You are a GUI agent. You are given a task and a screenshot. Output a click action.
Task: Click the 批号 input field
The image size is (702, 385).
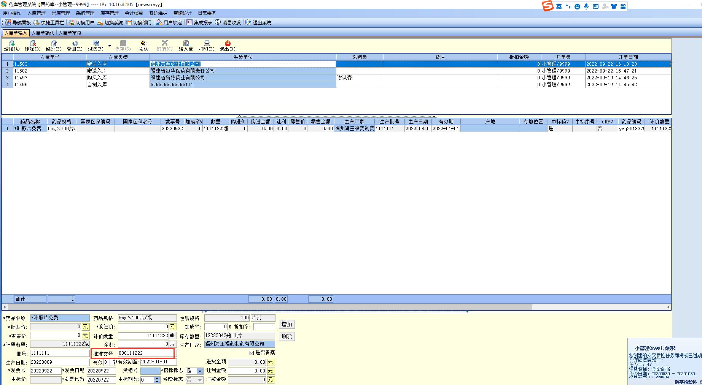[x=60, y=353]
